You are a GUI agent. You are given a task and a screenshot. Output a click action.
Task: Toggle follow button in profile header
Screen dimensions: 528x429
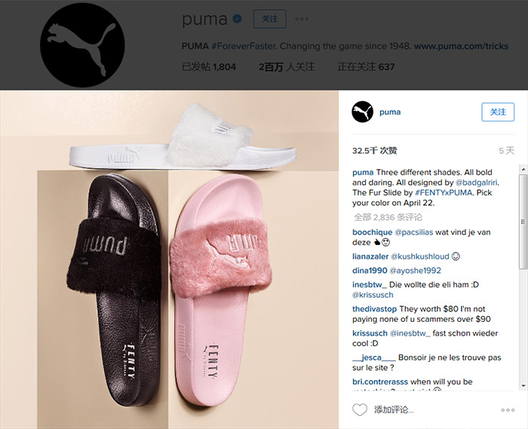(270, 19)
